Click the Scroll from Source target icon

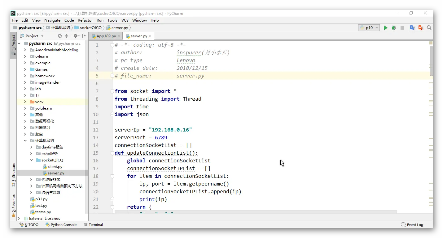click(x=60, y=36)
